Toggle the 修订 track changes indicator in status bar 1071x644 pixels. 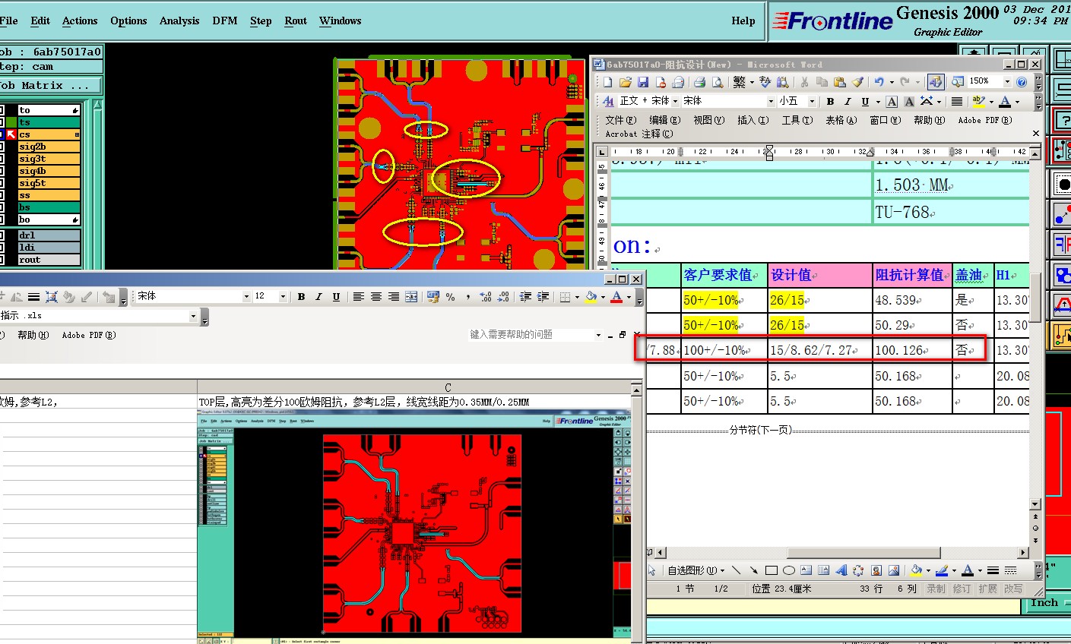962,589
